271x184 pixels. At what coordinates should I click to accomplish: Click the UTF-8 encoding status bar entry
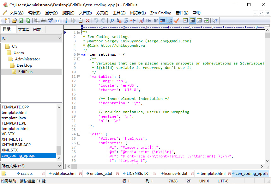(x=223, y=181)
